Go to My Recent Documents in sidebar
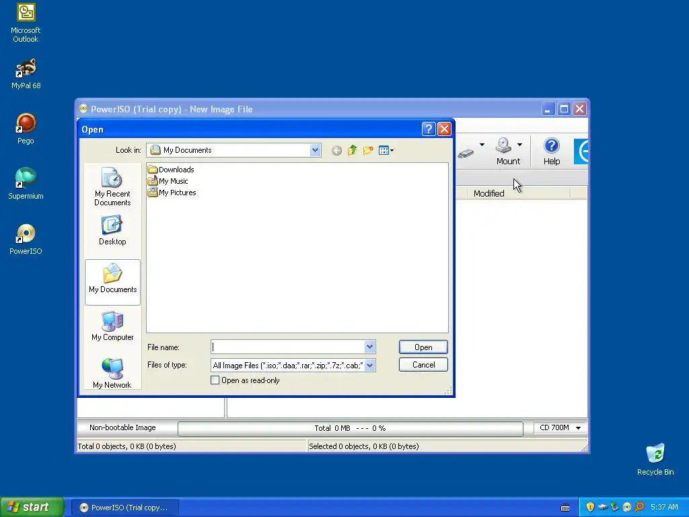The height and width of the screenshot is (517, 689). point(112,187)
